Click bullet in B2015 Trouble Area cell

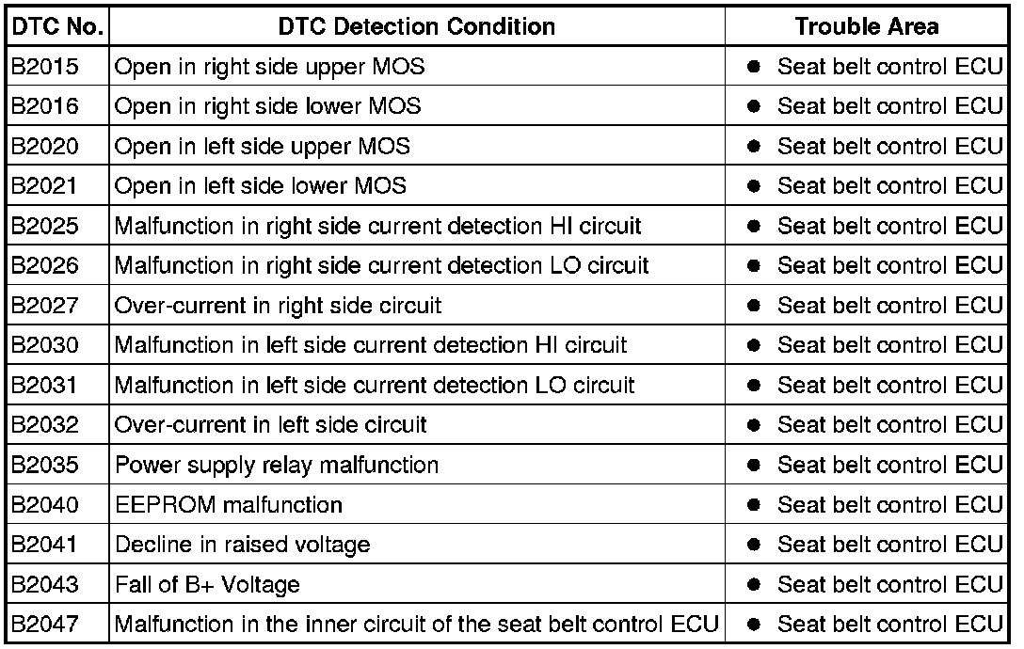point(754,67)
